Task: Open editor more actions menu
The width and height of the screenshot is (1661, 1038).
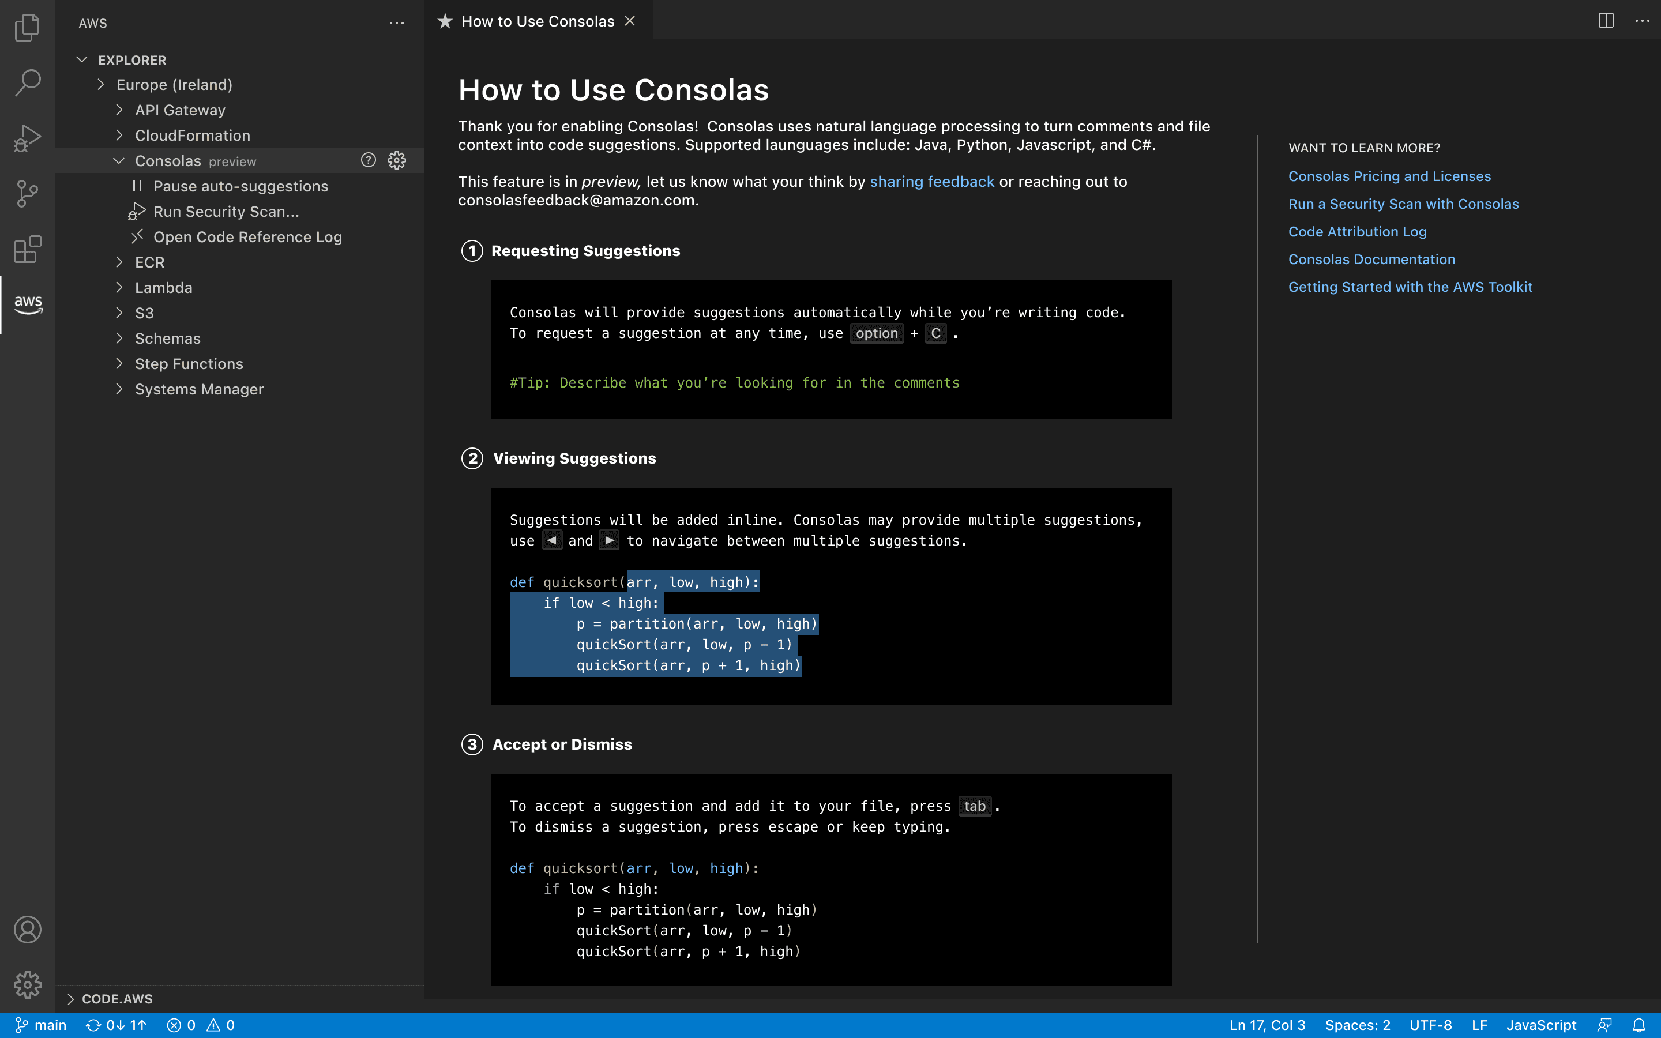Action: pyautogui.click(x=1643, y=21)
